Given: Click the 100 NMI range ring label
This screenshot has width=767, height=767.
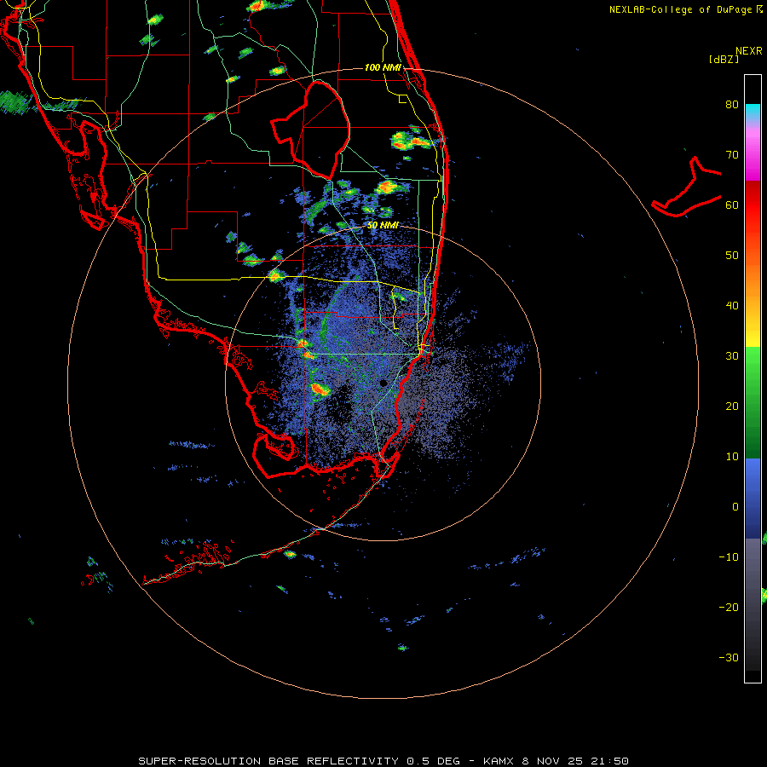Looking at the screenshot, I should (x=383, y=67).
